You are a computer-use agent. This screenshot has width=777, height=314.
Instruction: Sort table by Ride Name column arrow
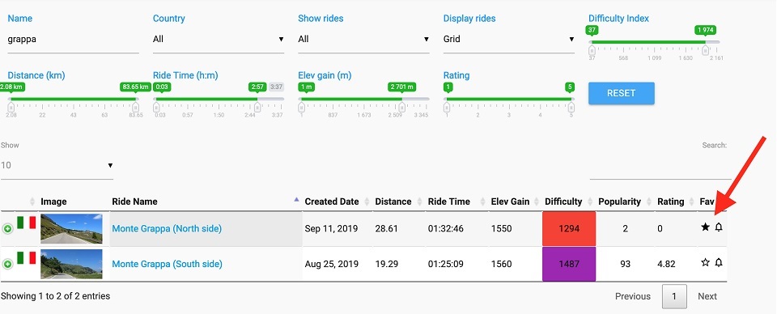pos(296,200)
